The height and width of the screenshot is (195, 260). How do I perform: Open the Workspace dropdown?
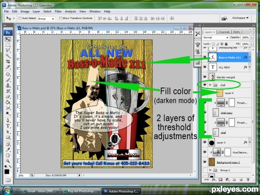pyautogui.click(x=240, y=18)
